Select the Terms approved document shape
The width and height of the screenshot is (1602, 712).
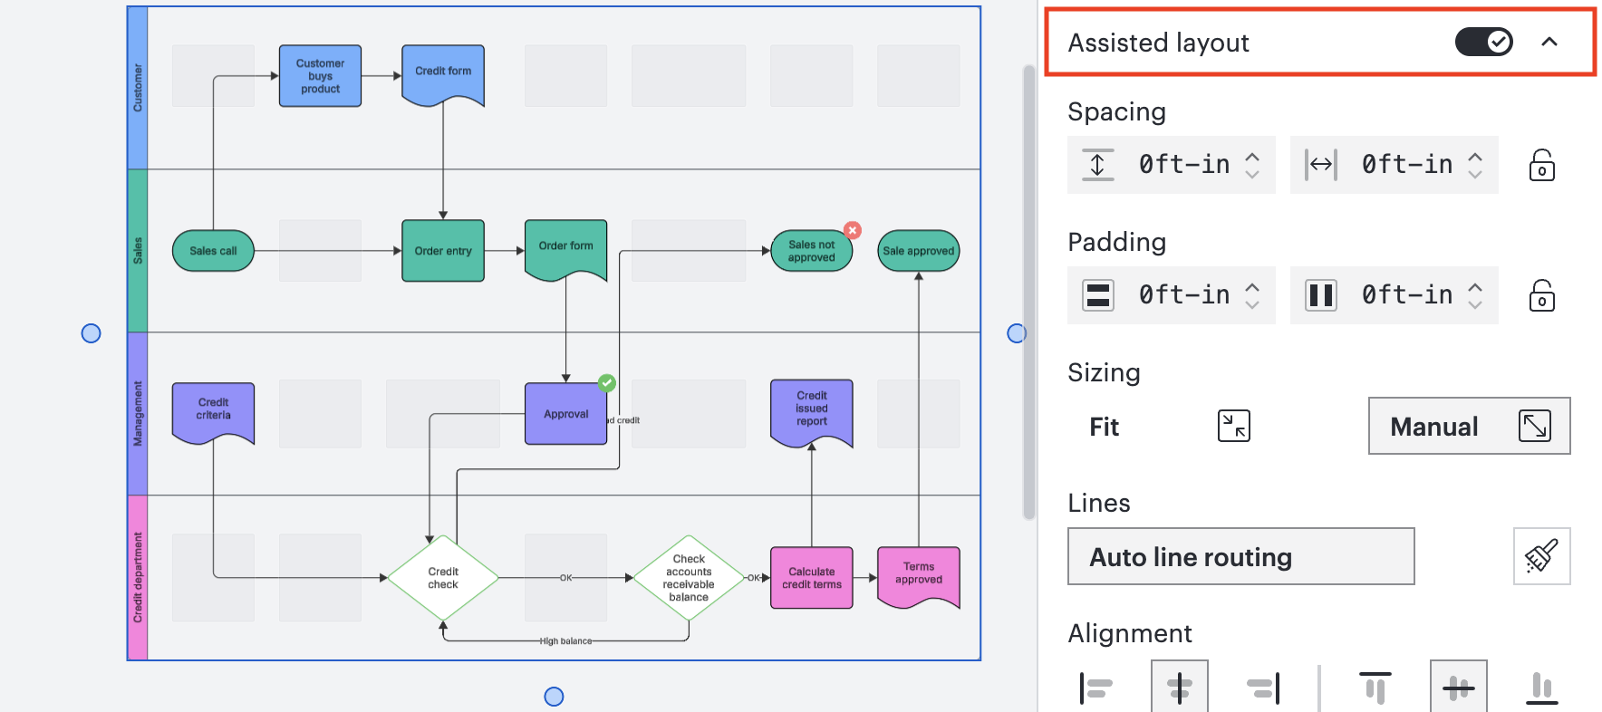coord(919,576)
